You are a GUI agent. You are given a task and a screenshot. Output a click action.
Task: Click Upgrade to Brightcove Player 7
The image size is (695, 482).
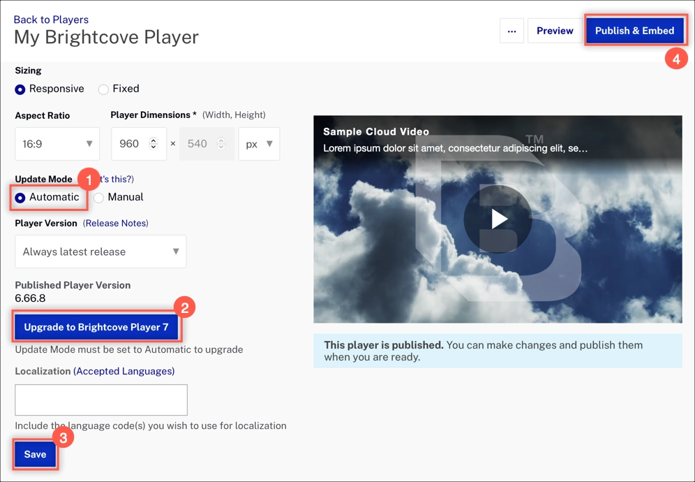coord(96,327)
